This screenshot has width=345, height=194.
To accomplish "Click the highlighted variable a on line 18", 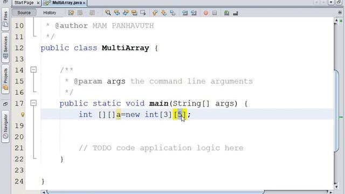I will (x=119, y=115).
